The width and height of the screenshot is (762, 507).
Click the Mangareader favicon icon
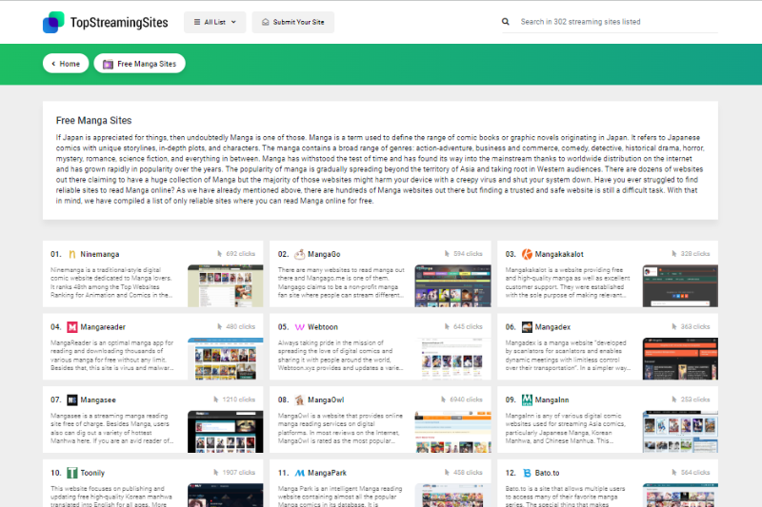(72, 327)
